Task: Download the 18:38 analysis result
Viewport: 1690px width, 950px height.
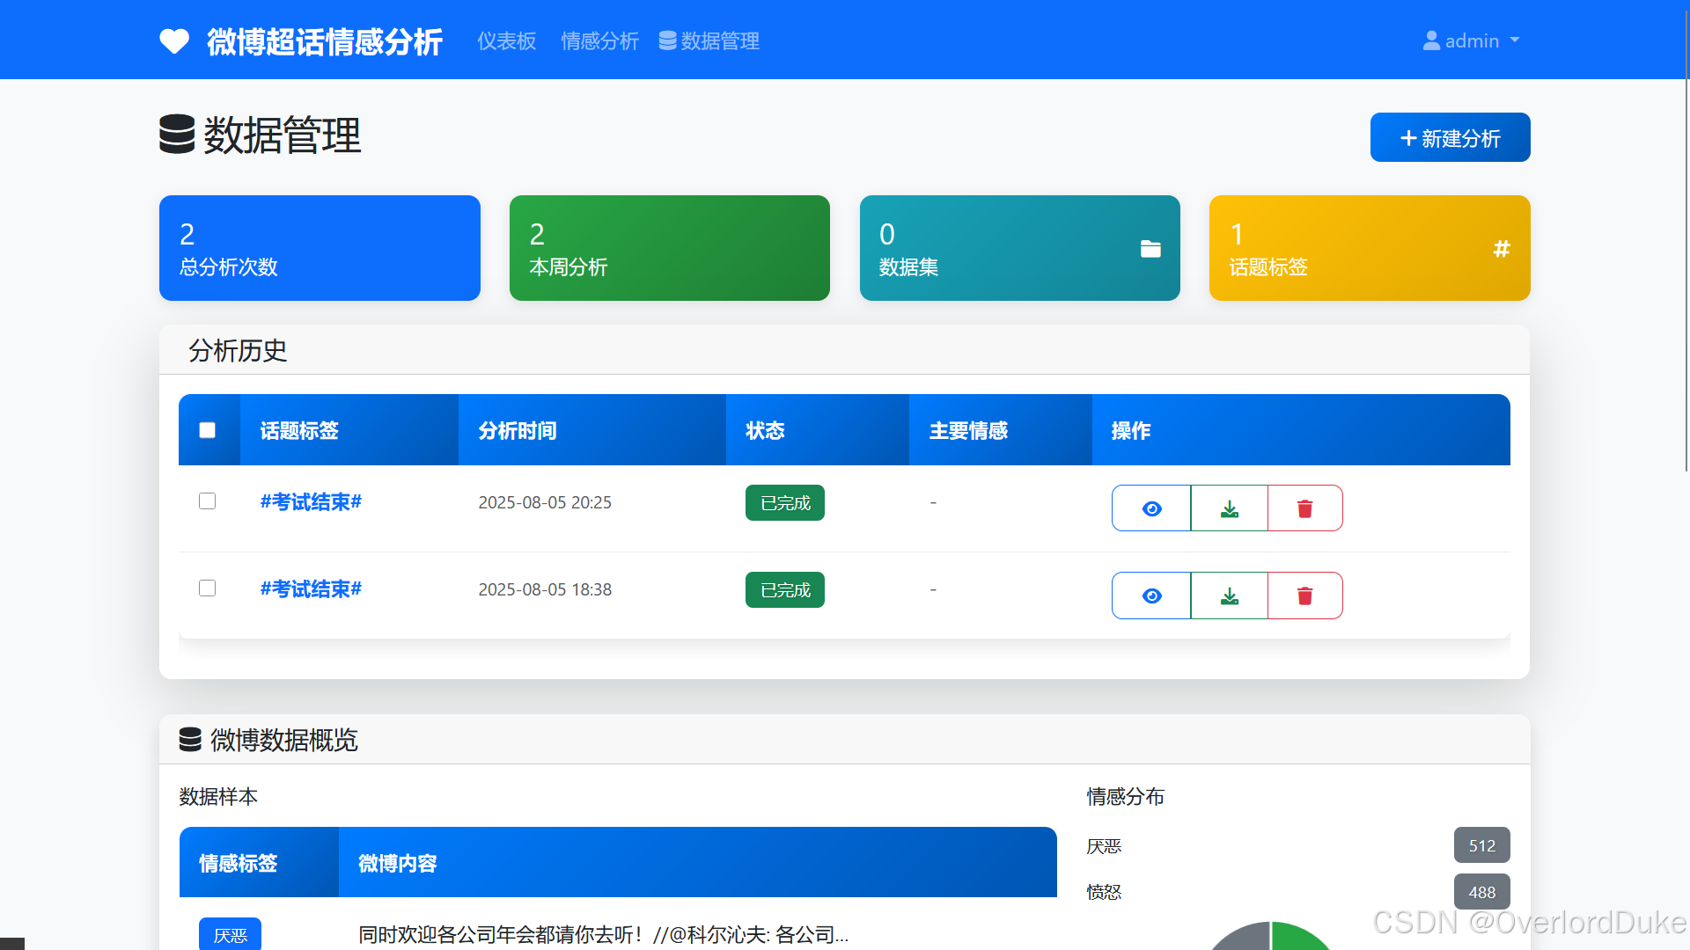Action: [1230, 596]
